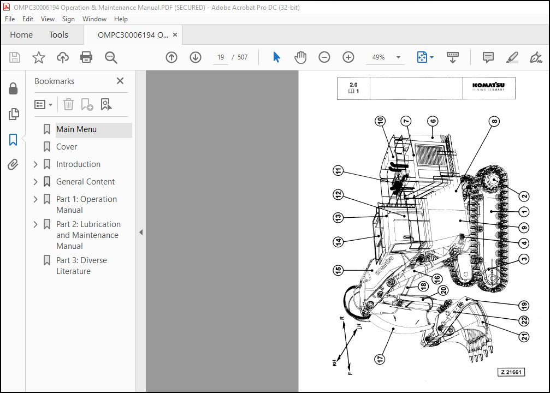
Task: Open the General Content bookmark
Action: coord(85,182)
